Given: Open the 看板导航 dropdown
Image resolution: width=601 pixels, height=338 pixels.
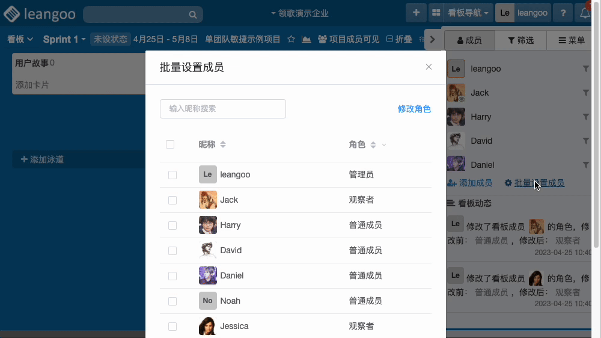Looking at the screenshot, I should (468, 13).
